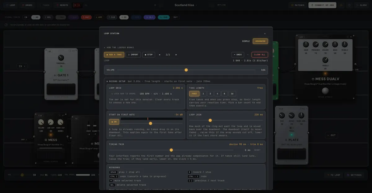
Task: Toggle Start On First Note off
Action: coord(114,122)
